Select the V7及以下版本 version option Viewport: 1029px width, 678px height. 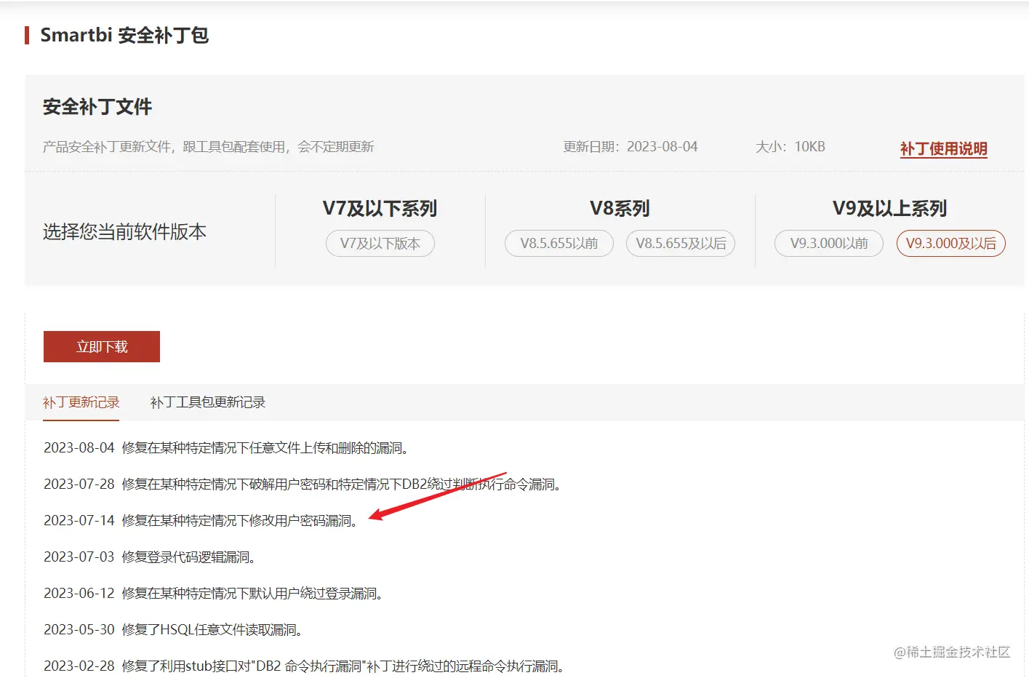tap(380, 244)
